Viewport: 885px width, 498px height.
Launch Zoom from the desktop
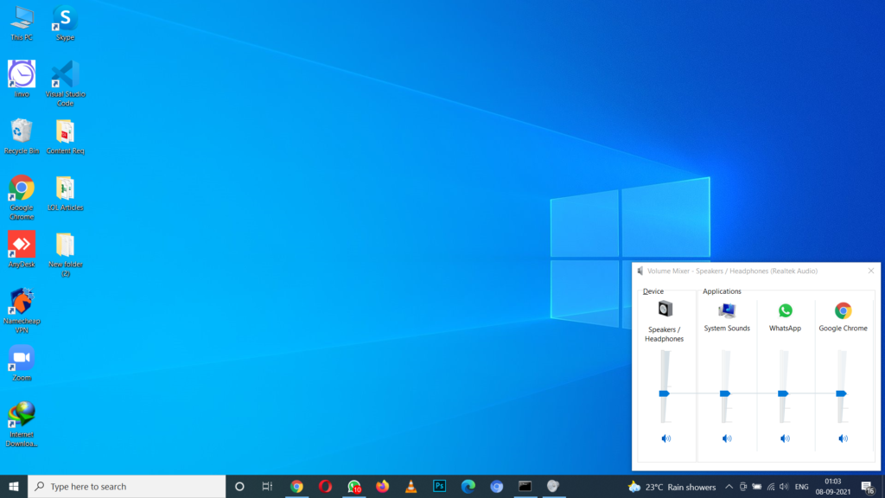pyautogui.click(x=22, y=358)
